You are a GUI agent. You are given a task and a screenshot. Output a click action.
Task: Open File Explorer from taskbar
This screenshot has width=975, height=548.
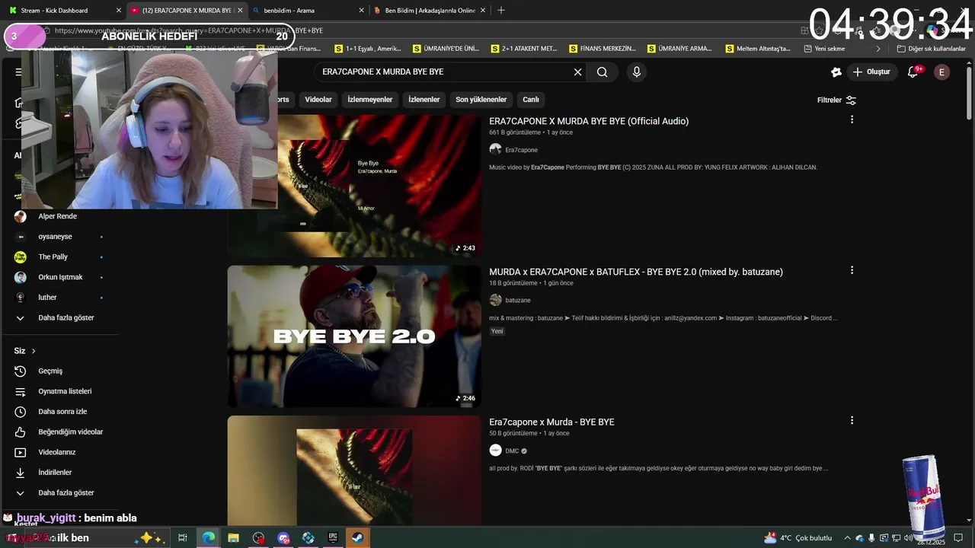(233, 537)
